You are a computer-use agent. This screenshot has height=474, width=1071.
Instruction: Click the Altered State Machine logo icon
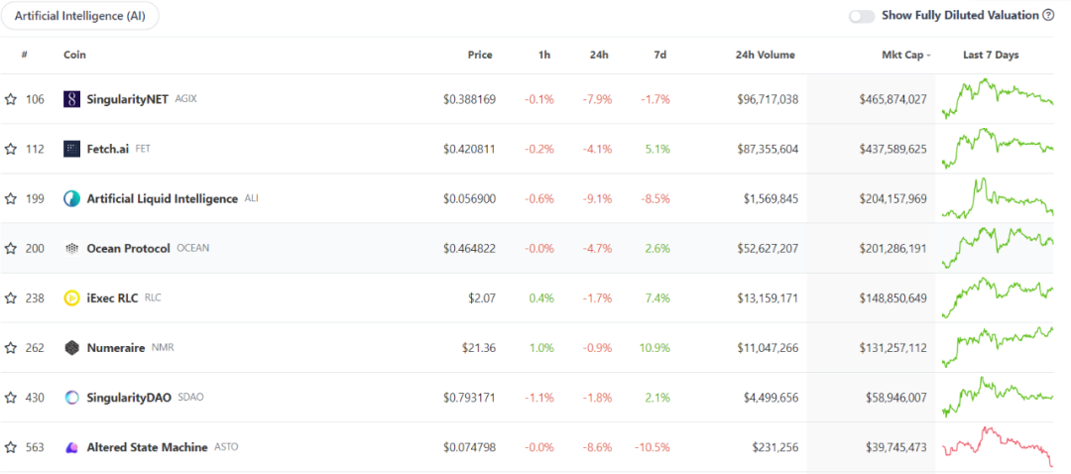tap(71, 447)
